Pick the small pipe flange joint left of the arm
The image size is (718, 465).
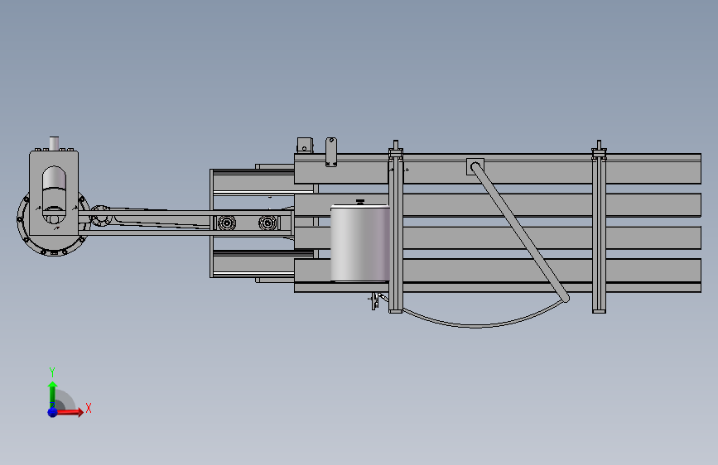tap(100, 216)
